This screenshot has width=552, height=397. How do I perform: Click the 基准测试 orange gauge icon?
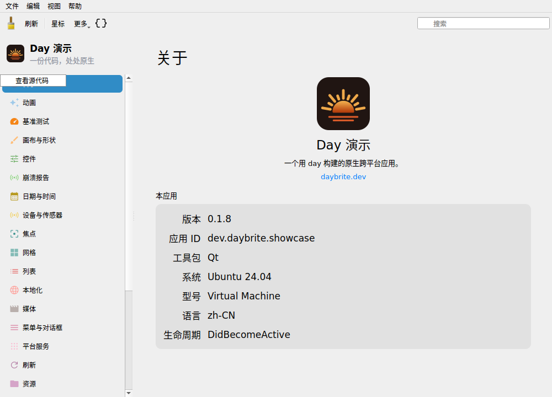pyautogui.click(x=14, y=121)
